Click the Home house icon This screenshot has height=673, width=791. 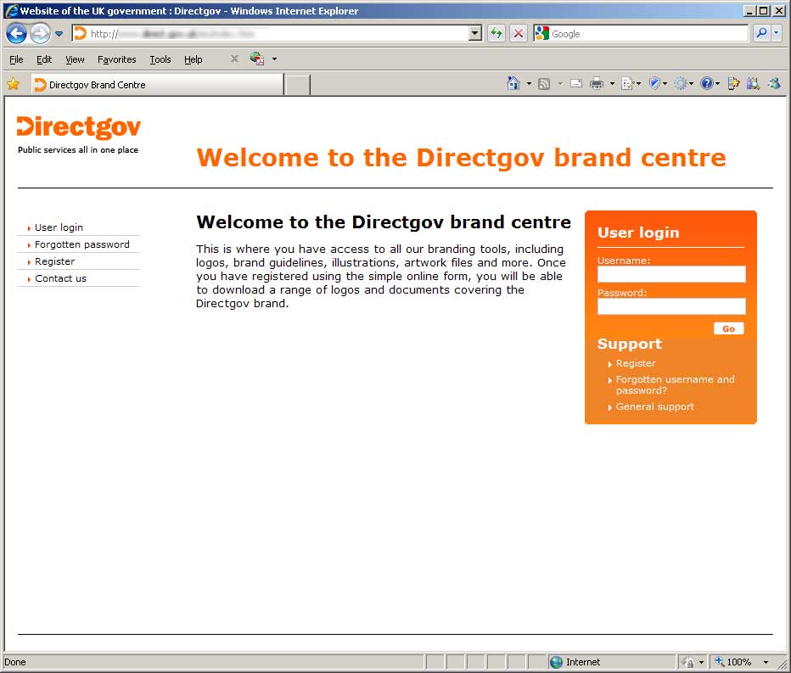pos(513,83)
